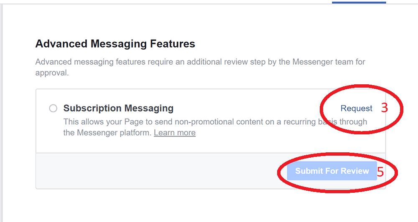Click the Submit For Review button
Screen dimensions: 418x222
tap(332, 171)
